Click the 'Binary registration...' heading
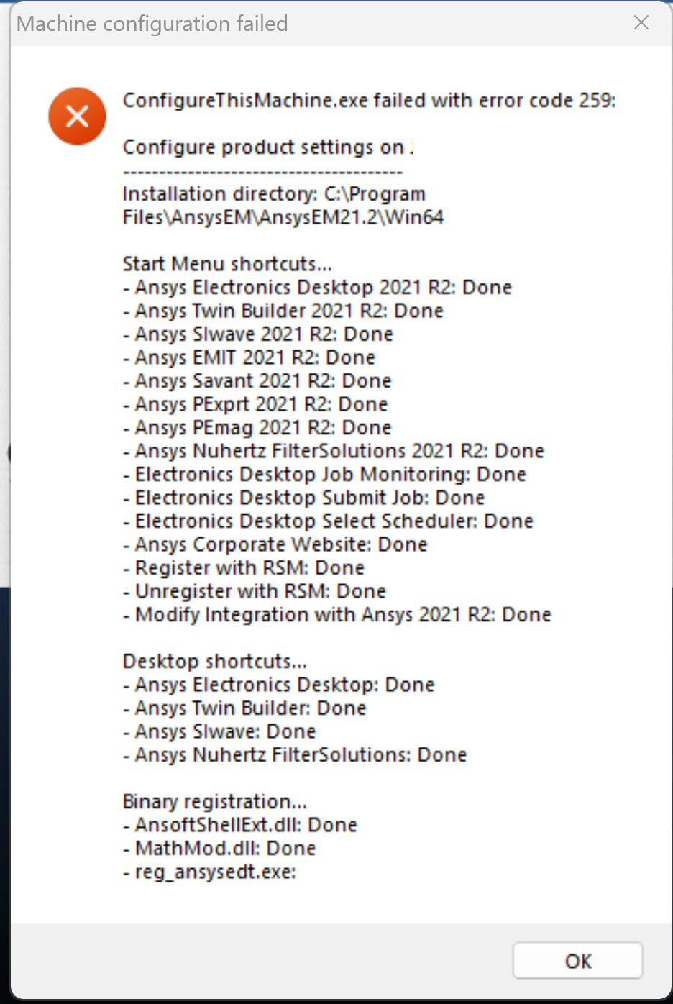The image size is (673, 1004). coord(215,801)
